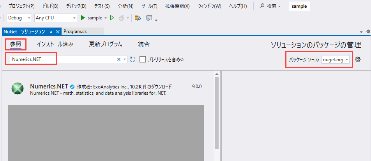Image resolution: width=371 pixels, height=161 pixels.
Task: Select the NuGet - ソリューション tab
Action: (x=25, y=31)
